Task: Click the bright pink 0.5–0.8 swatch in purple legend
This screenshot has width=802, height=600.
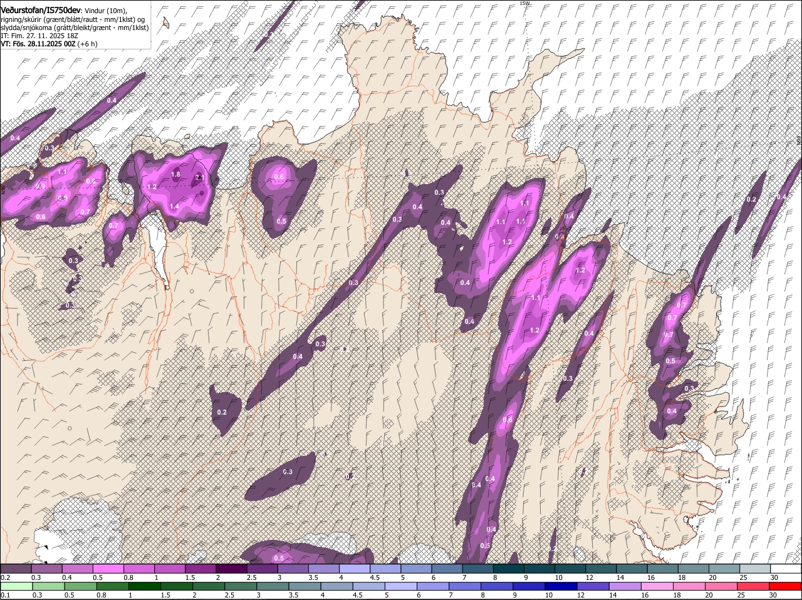Action: (x=108, y=569)
